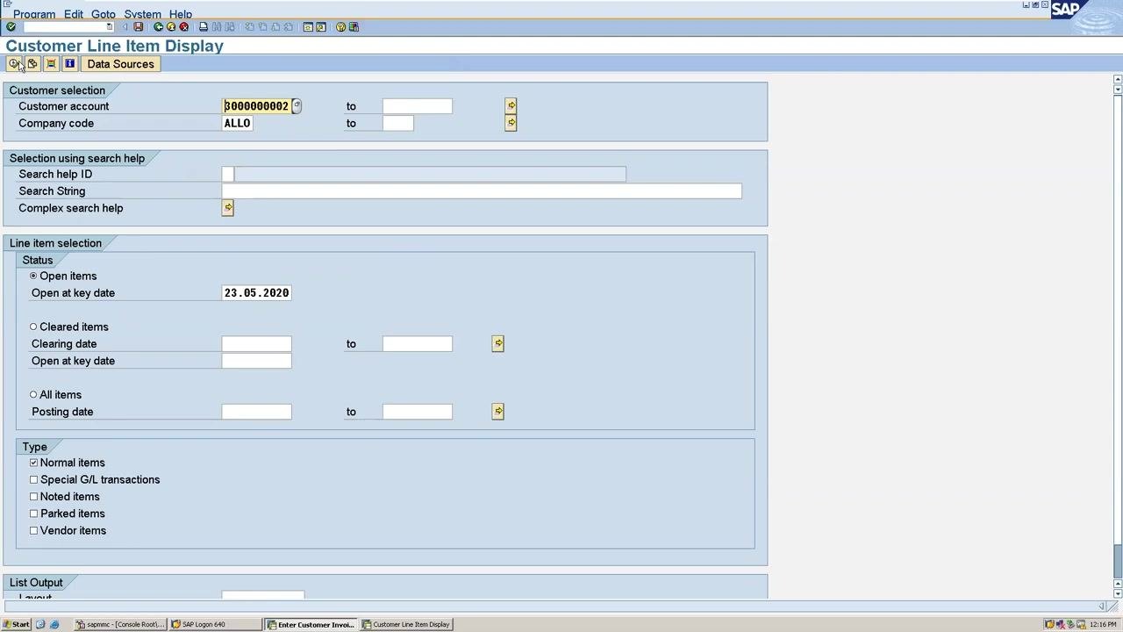Click the Create new session icon
This screenshot has height=632, width=1123.
coord(308,27)
